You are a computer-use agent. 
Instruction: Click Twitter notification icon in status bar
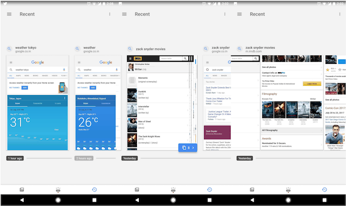point(5,3)
